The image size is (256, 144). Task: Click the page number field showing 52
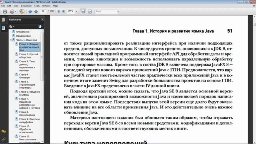[43, 11]
